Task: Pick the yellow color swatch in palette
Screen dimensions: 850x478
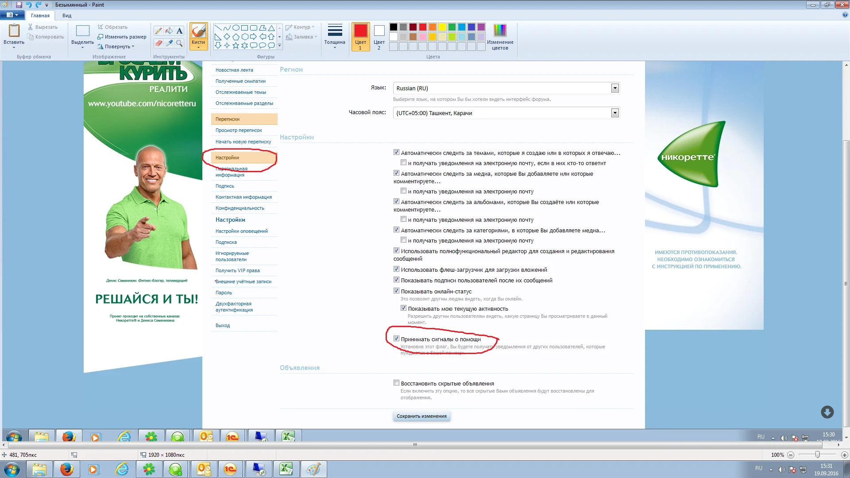Action: (x=442, y=27)
